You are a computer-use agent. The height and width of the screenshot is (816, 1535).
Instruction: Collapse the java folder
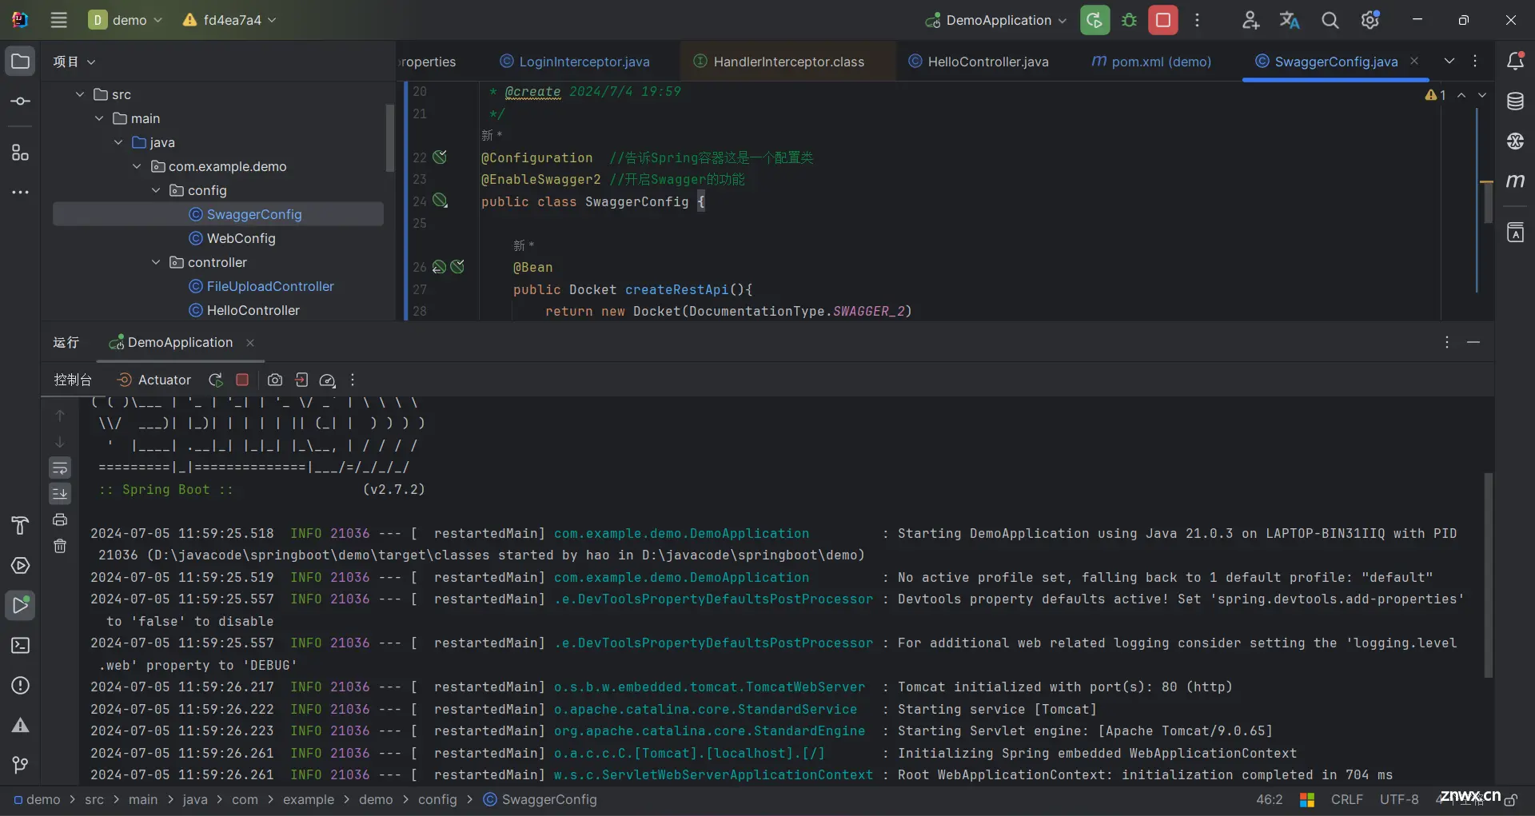click(x=118, y=142)
